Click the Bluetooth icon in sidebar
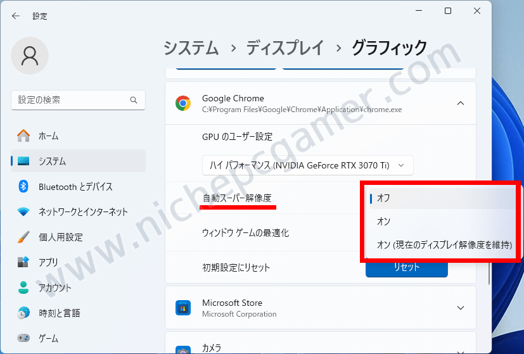Viewport: 524px width, 354px height. pos(23,186)
